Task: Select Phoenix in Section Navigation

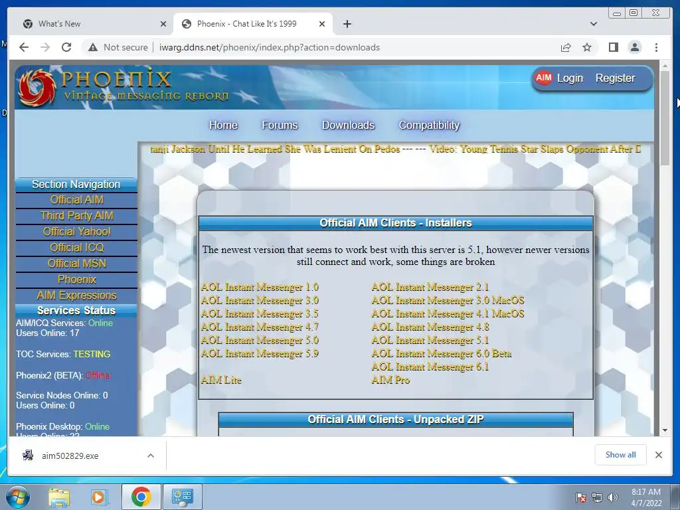Action: [76, 280]
